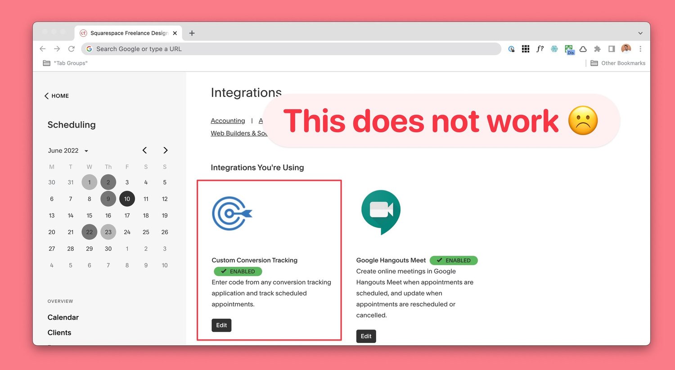Edit the Custom Conversion Tracking integration
Viewport: 675px width, 370px height.
click(221, 325)
